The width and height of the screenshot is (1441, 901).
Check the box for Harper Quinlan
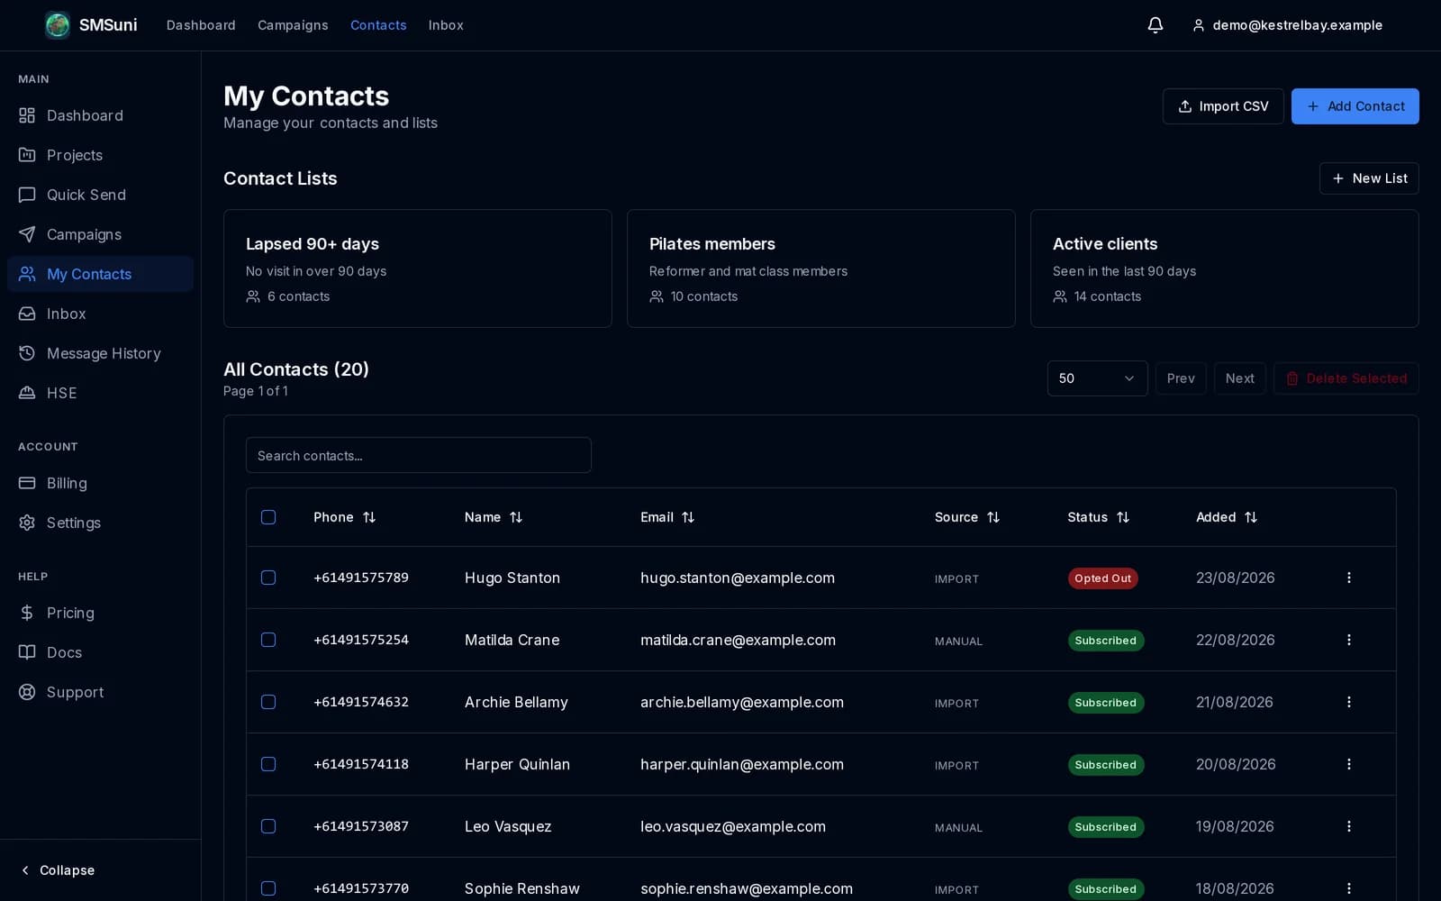268,764
